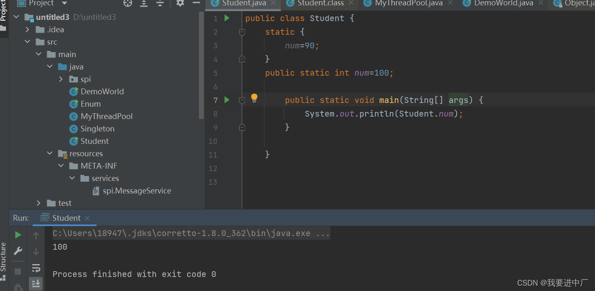This screenshot has width=595, height=291.
Task: Click fold end marker at line 4
Action: pos(242,59)
